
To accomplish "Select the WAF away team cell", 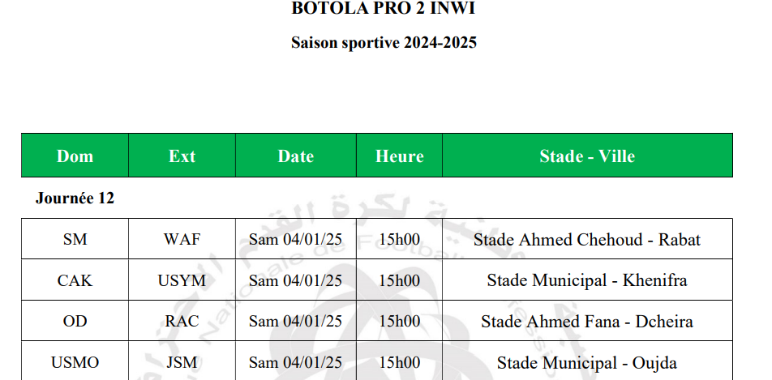I will click(x=182, y=240).
